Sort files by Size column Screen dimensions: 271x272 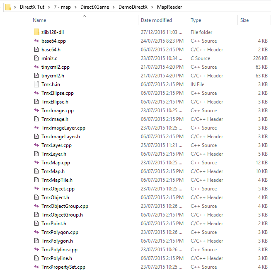[244, 20]
